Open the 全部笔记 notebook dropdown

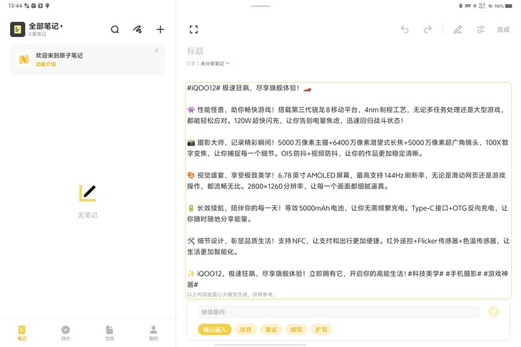point(46,26)
